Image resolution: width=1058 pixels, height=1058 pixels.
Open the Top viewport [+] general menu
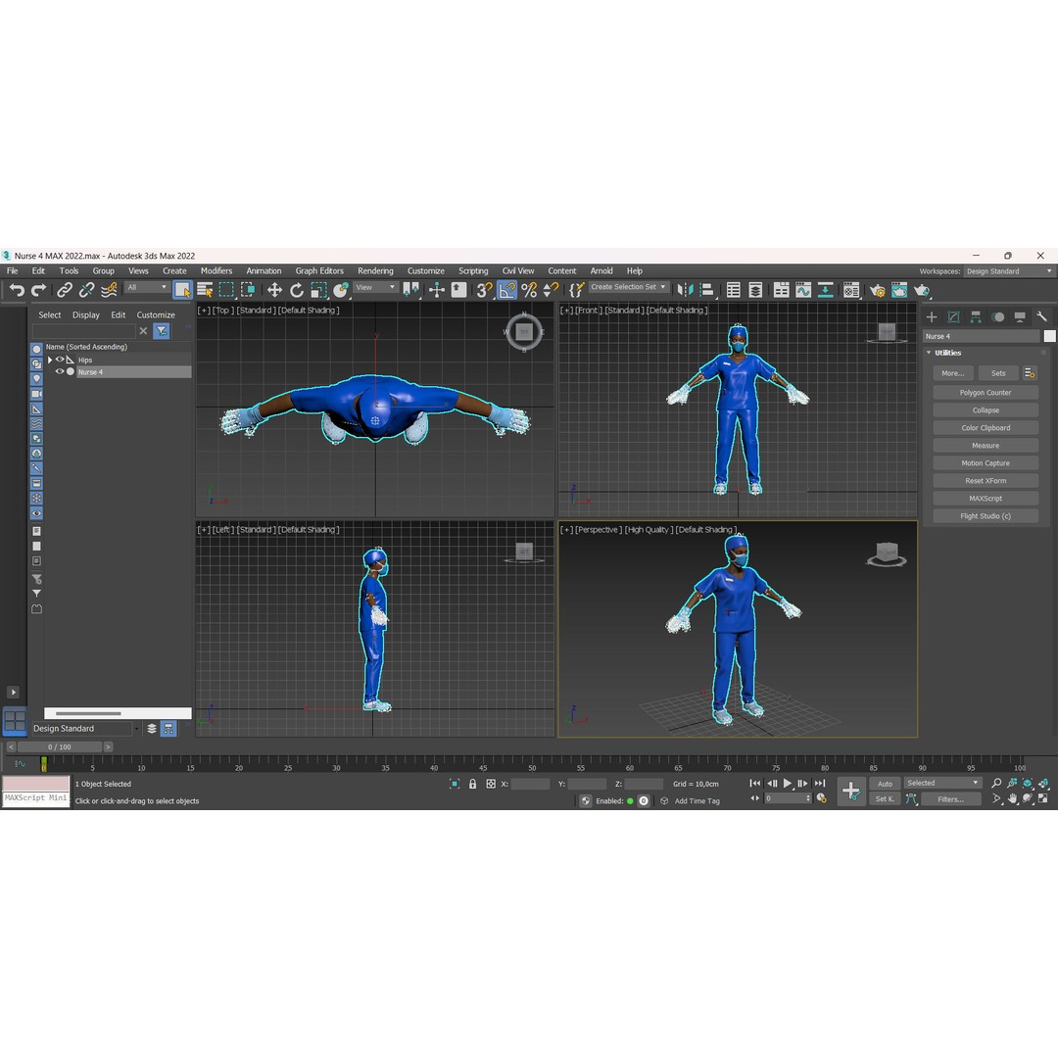pyautogui.click(x=203, y=311)
